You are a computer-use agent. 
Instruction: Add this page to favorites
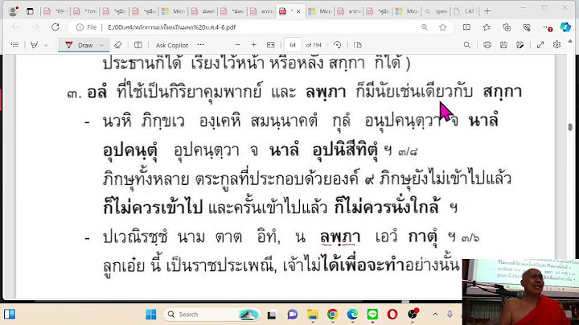tap(443, 27)
